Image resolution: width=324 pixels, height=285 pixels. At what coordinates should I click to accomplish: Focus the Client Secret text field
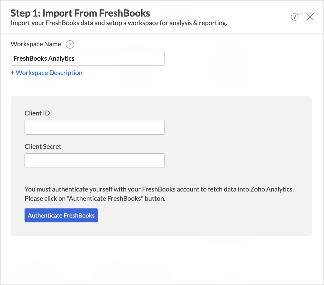click(94, 161)
